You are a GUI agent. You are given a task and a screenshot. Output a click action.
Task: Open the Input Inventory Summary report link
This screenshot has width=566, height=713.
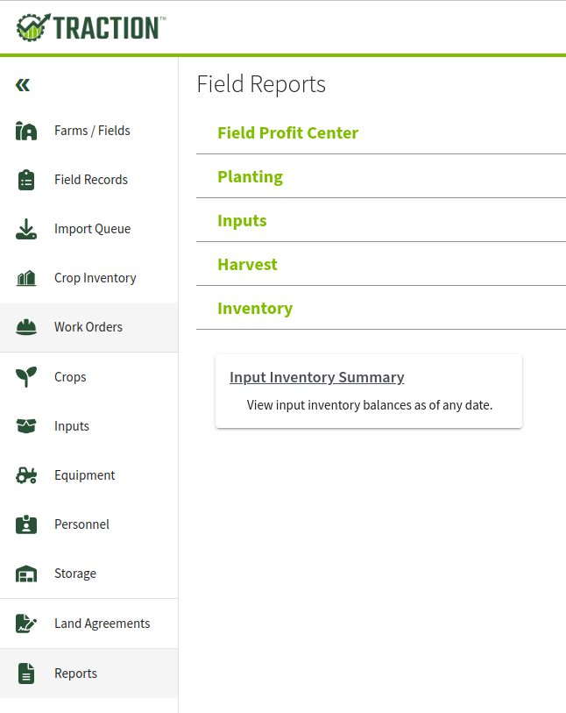coord(316,377)
